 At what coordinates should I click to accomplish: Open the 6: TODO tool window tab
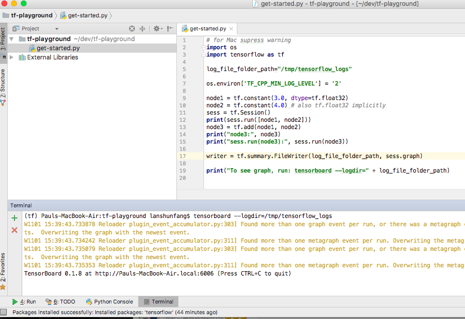60,302
